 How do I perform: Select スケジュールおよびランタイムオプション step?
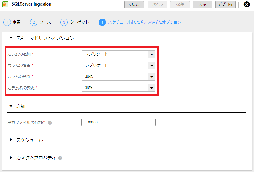[144, 22]
